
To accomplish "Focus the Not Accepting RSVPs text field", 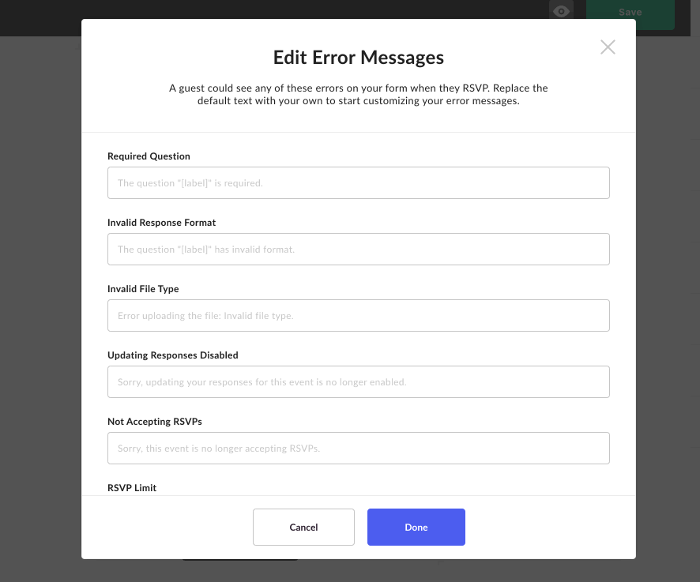I will pyautogui.click(x=359, y=448).
